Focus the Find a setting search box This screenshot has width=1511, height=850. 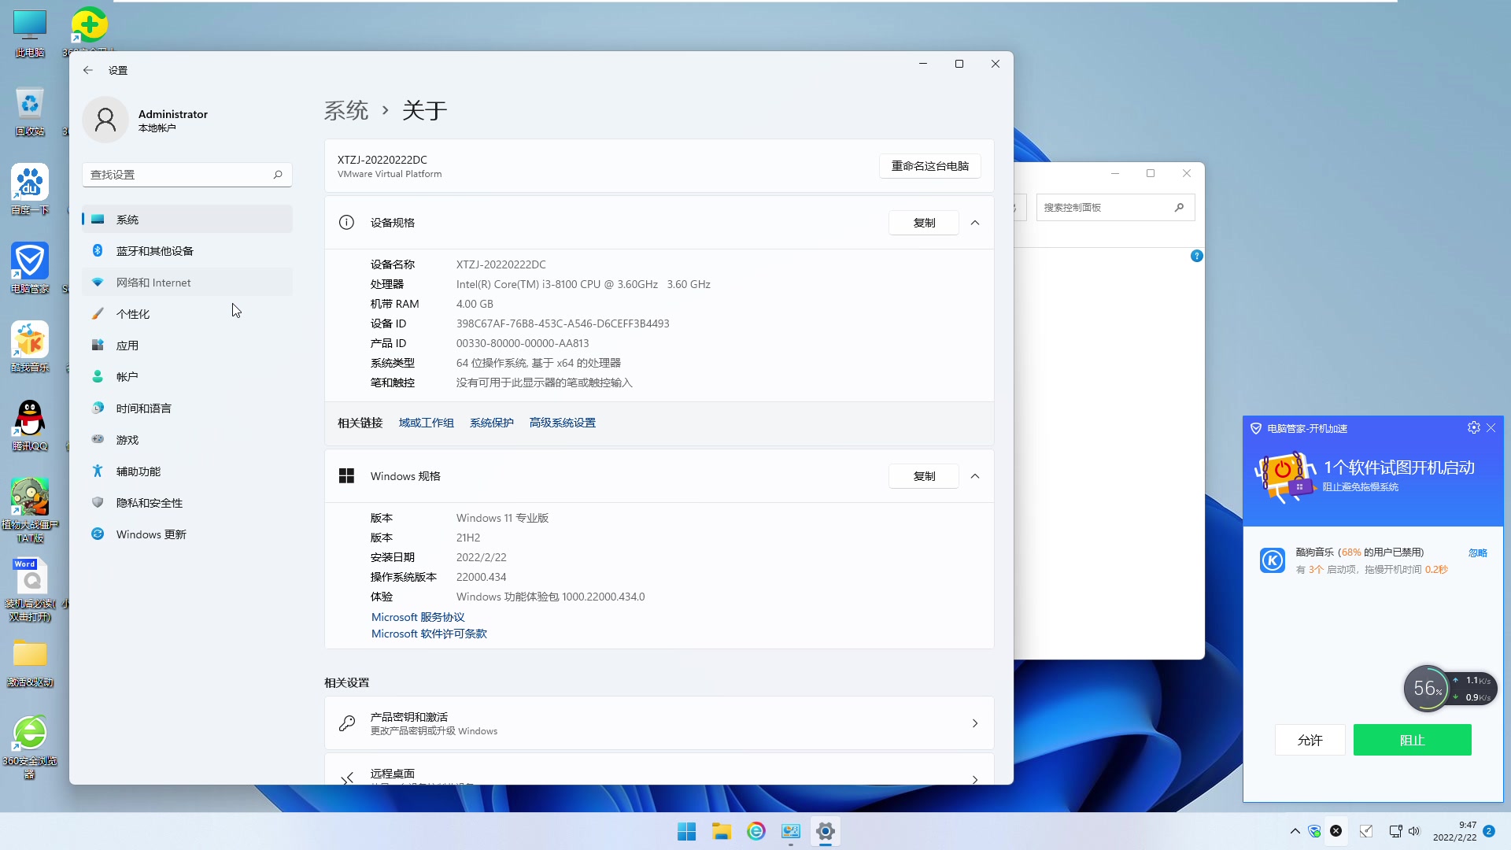187,175
